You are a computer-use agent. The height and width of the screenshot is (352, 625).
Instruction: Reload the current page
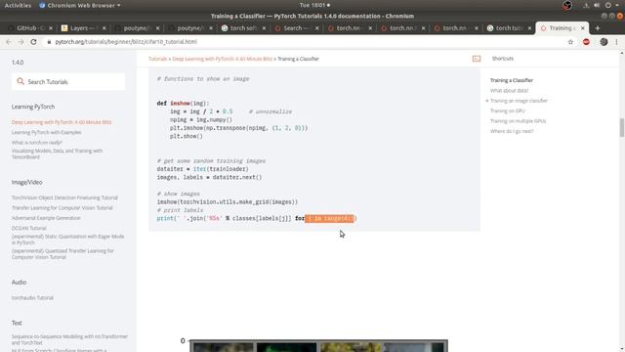pos(33,42)
